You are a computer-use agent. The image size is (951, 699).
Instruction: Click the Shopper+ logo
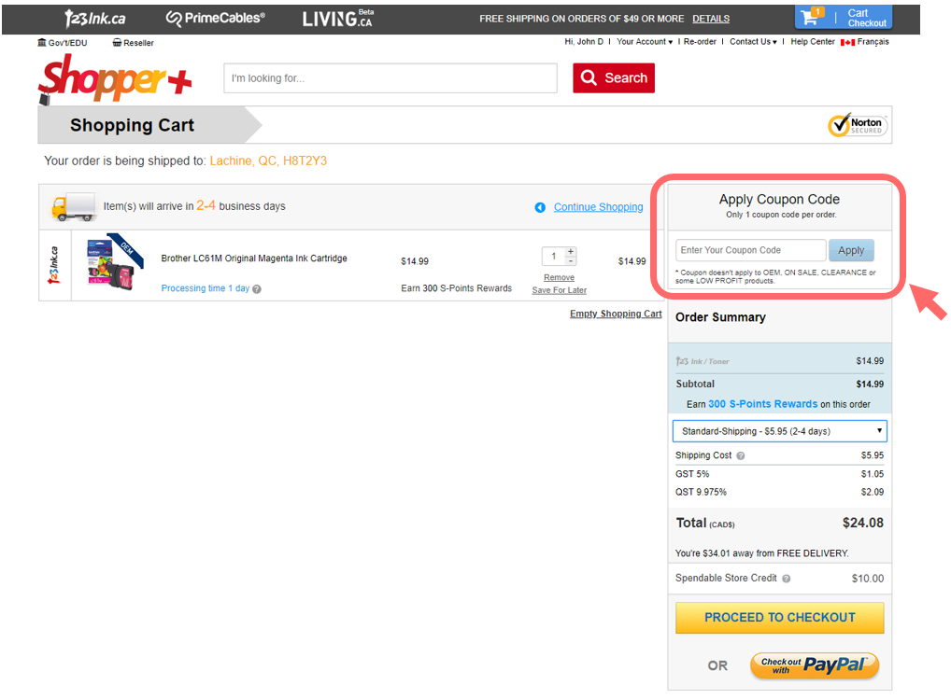[115, 78]
